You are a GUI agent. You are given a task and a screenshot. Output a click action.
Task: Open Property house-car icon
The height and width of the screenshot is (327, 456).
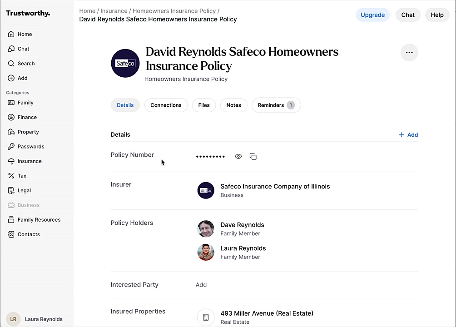11,132
